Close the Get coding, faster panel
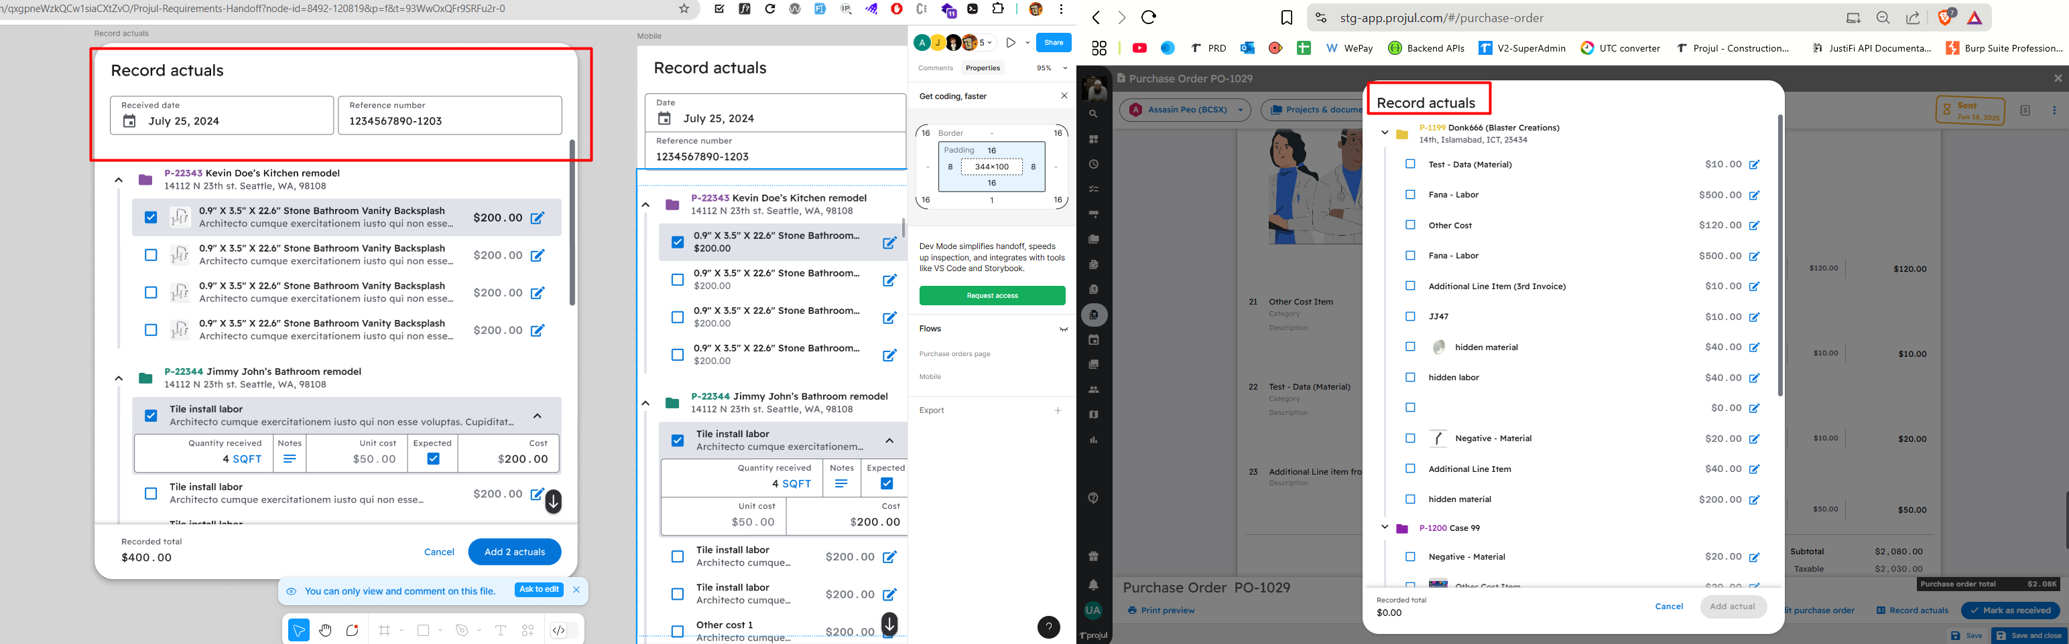 click(x=1064, y=96)
